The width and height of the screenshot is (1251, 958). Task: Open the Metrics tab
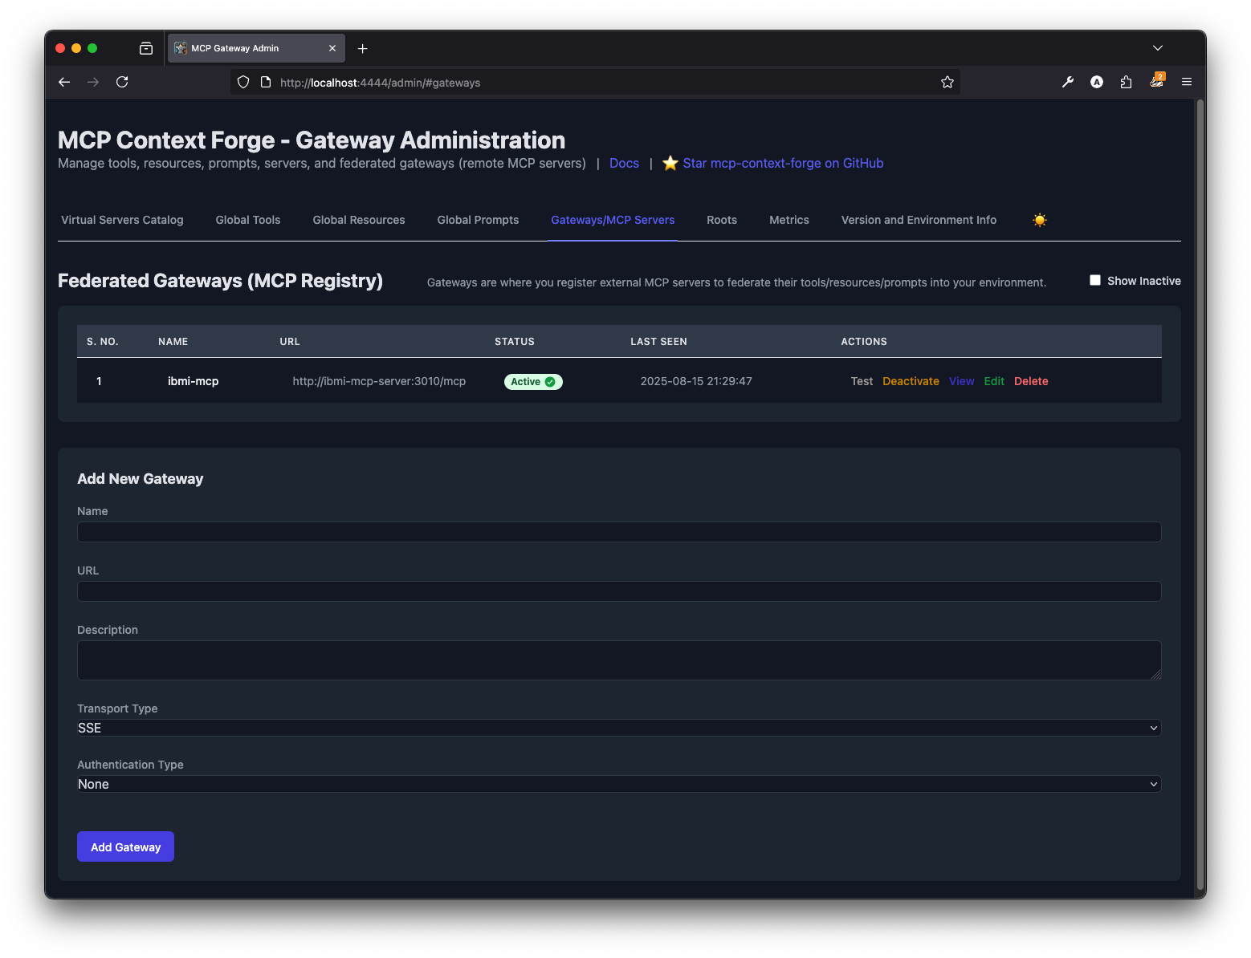click(788, 220)
